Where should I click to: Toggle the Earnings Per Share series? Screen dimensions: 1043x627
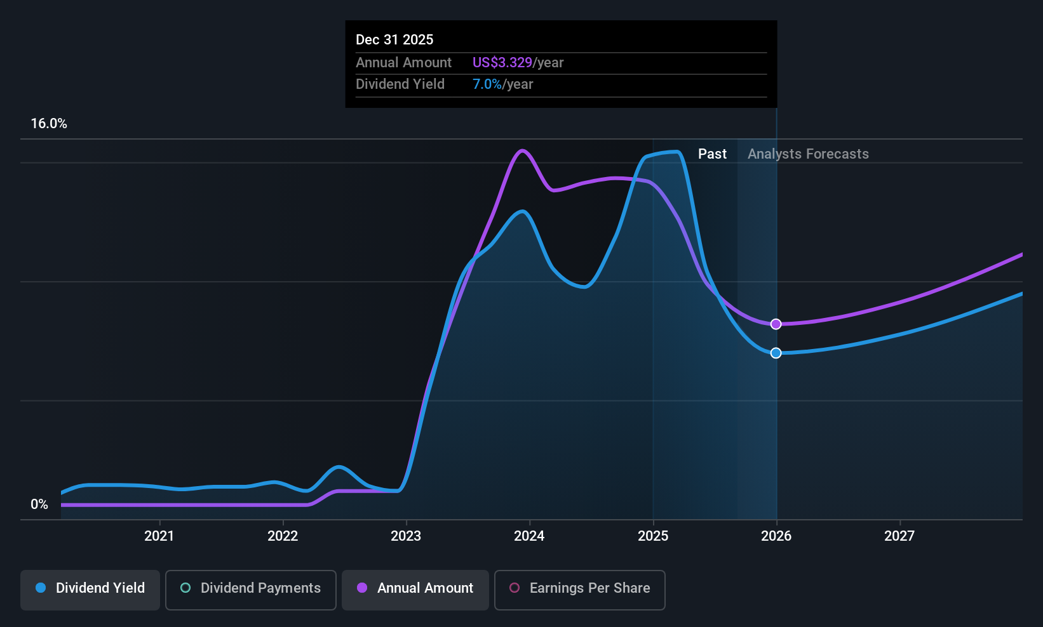(x=580, y=590)
